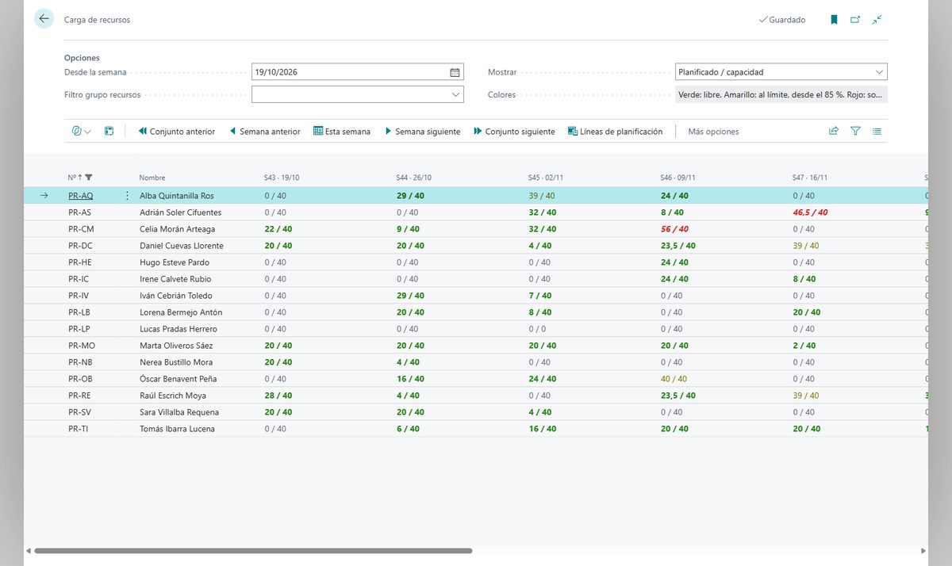This screenshot has width=952, height=566.
Task: Click the name Hugo Esteve Pardo
Action: click(175, 262)
